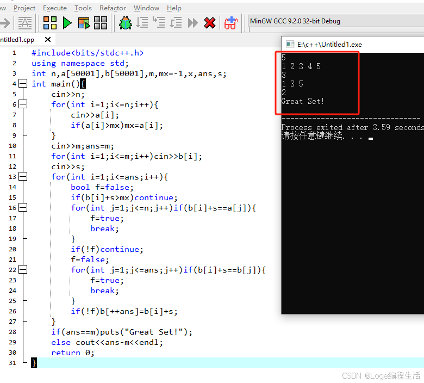Open the Tools menu
This screenshot has height=383, width=424.
[83, 8]
